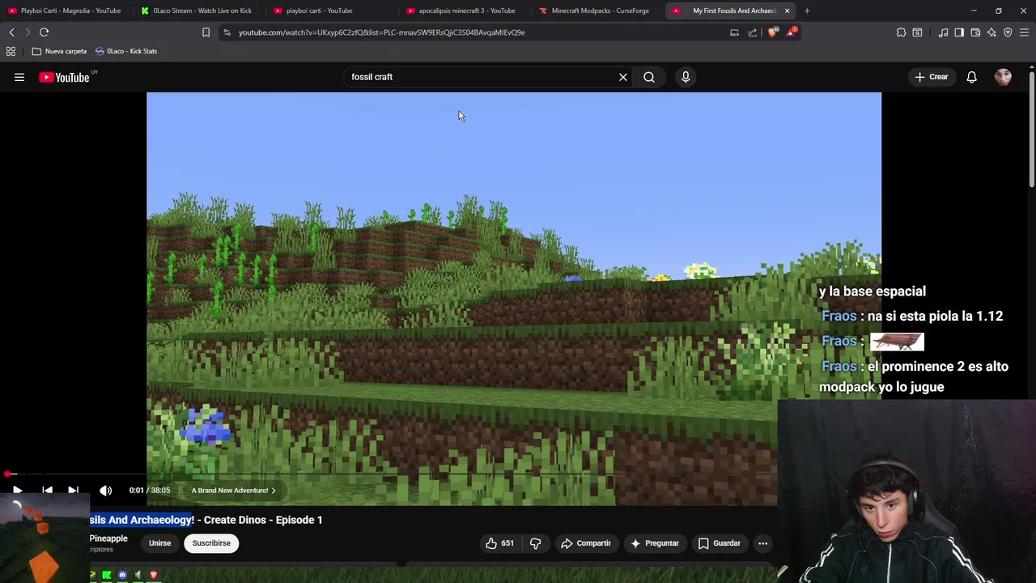Reload the page
Image resolution: width=1036 pixels, height=583 pixels.
pyautogui.click(x=45, y=32)
